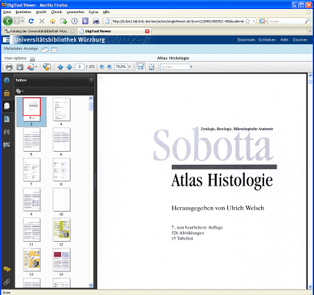314x295 pixels.
Task: Open the search binoculars icon in sidebar
Action: [7, 132]
